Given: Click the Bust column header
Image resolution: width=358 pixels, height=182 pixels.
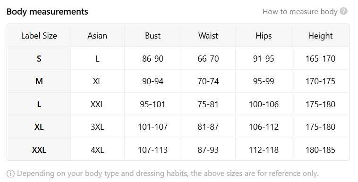Looking at the screenshot, I should click(x=153, y=36).
